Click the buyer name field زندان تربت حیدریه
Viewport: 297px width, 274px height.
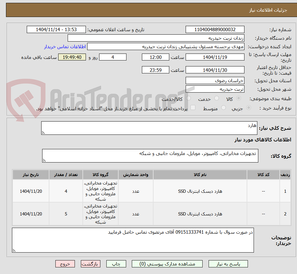(x=156, y=38)
